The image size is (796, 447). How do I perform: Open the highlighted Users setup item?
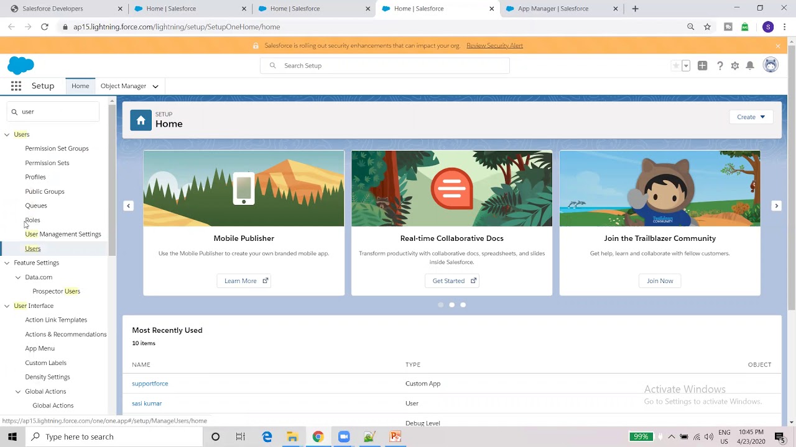pos(33,248)
